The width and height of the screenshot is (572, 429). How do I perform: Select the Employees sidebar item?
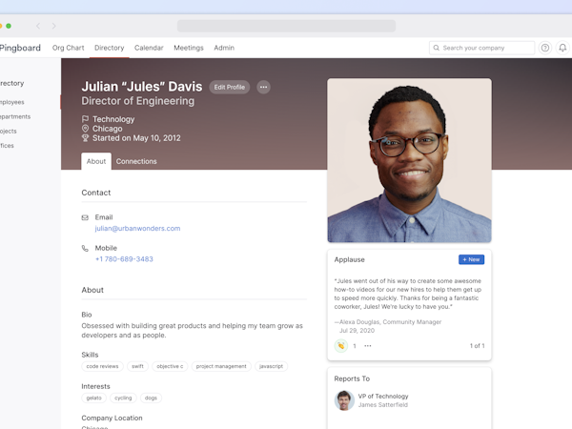point(12,102)
